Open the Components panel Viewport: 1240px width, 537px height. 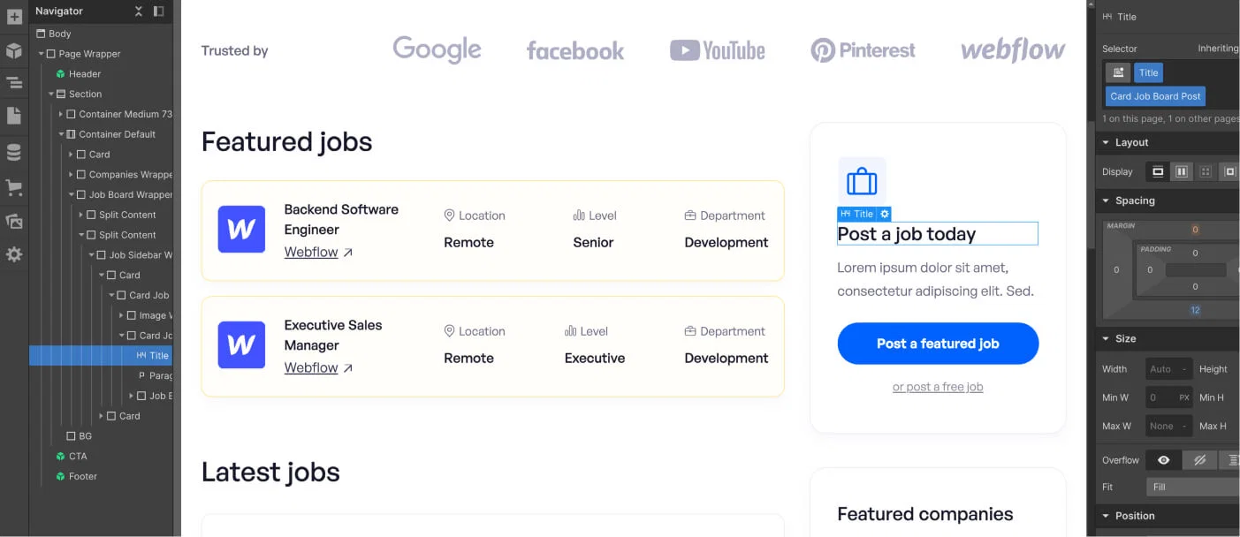[14, 50]
